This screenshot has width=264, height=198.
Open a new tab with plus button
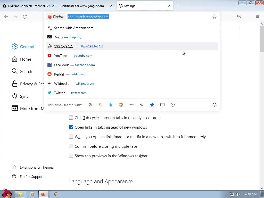point(179,6)
